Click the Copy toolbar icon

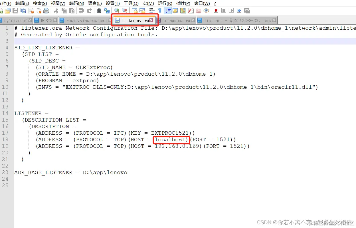[x=64, y=11]
